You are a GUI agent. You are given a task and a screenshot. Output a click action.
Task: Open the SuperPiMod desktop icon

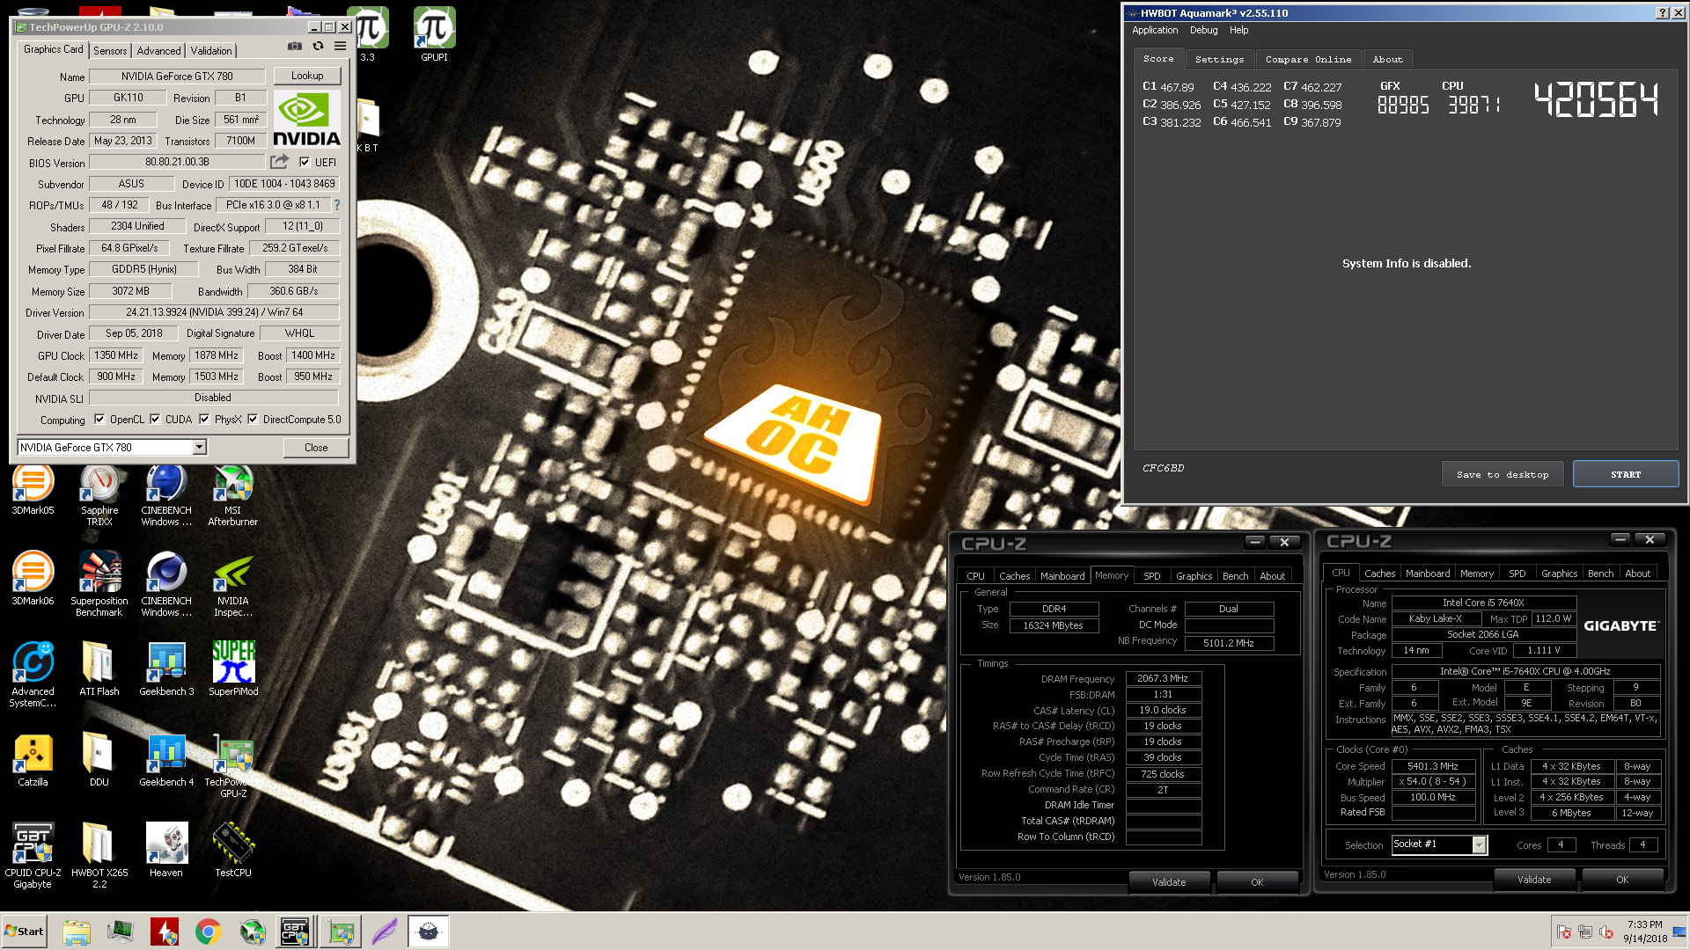tap(233, 669)
